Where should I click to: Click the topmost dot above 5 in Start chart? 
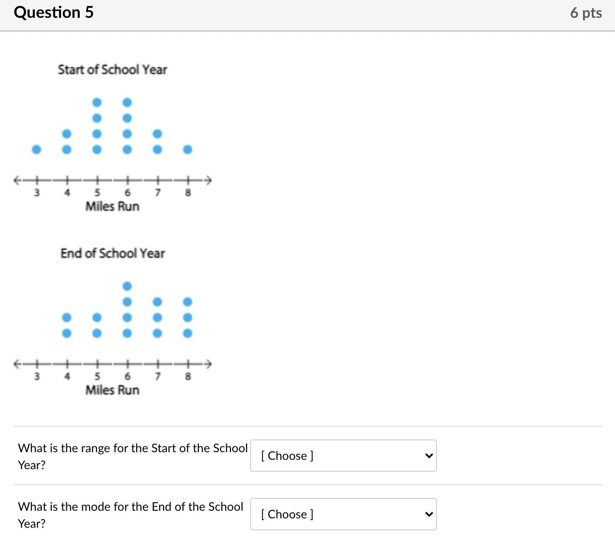pyautogui.click(x=97, y=102)
